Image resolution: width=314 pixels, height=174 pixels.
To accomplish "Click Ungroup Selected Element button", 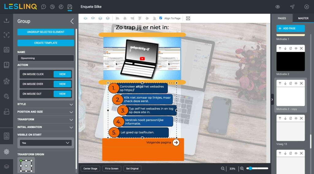I will (x=46, y=32).
